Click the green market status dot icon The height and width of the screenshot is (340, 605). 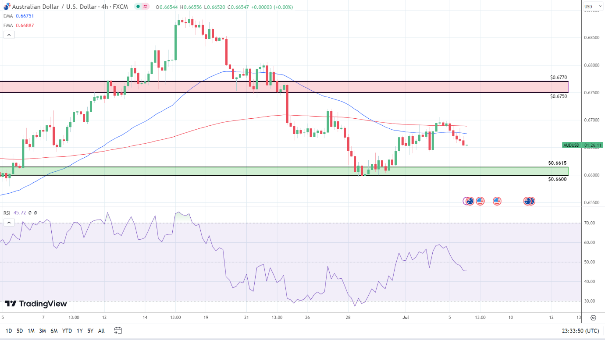138,7
